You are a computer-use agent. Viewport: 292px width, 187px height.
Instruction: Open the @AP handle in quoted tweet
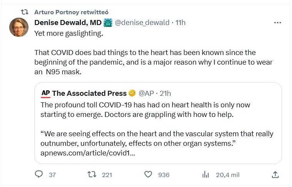point(146,93)
